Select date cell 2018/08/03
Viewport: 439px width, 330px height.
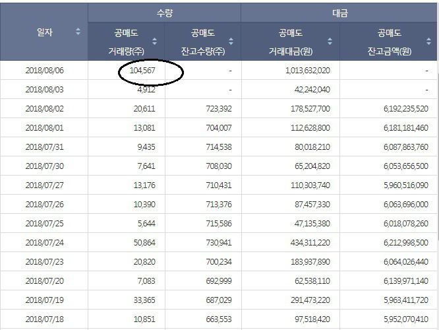coord(45,90)
